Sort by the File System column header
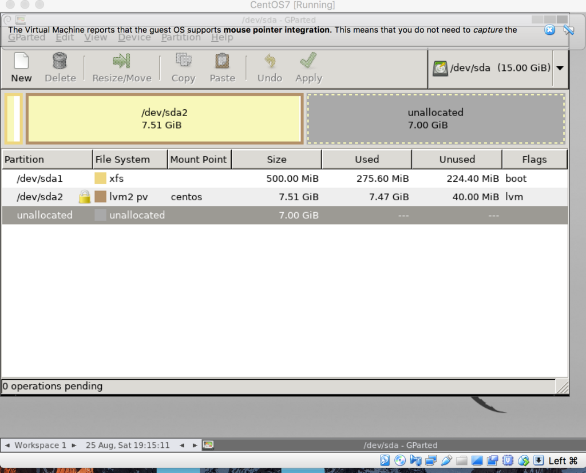The width and height of the screenshot is (586, 473). pos(130,160)
